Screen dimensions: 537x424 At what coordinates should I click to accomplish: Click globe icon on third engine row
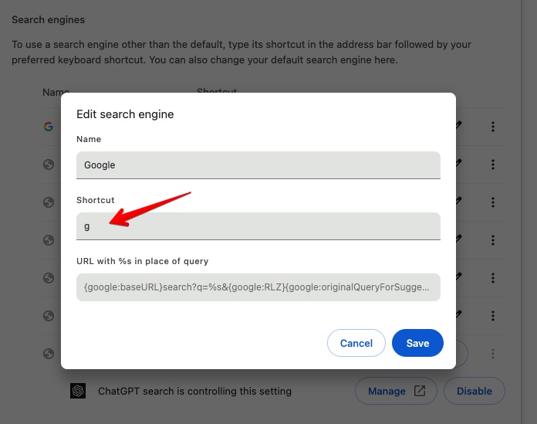point(48,202)
